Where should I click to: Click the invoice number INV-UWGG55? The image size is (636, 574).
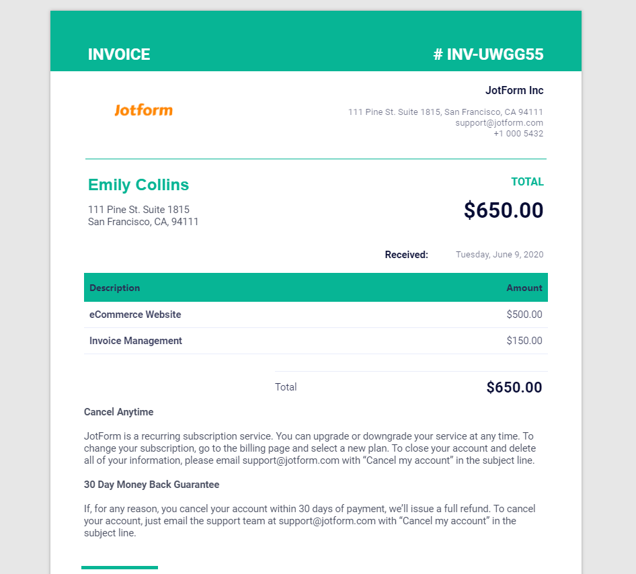click(488, 54)
